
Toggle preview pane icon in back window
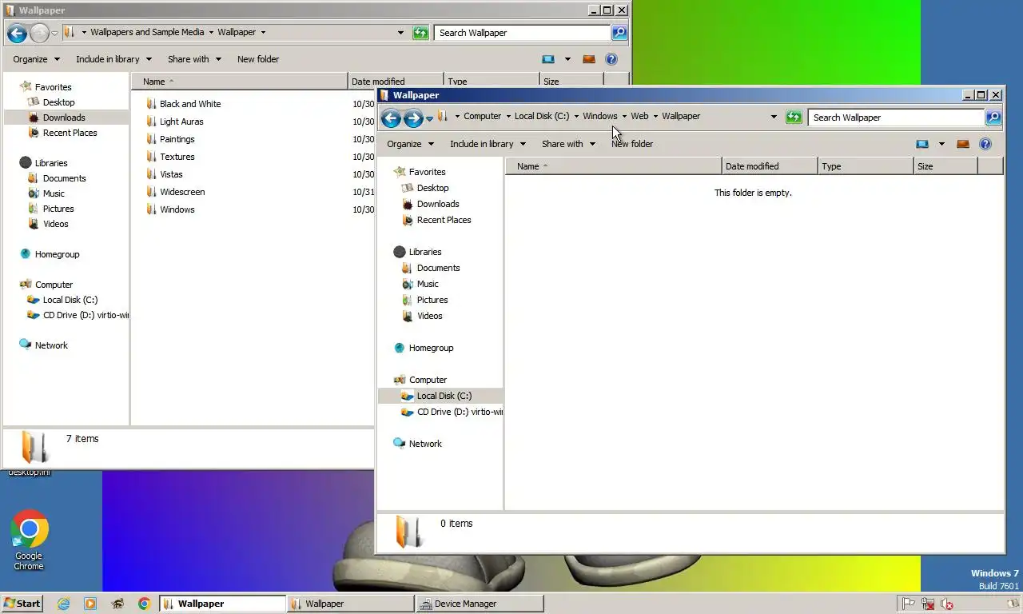[x=589, y=59]
